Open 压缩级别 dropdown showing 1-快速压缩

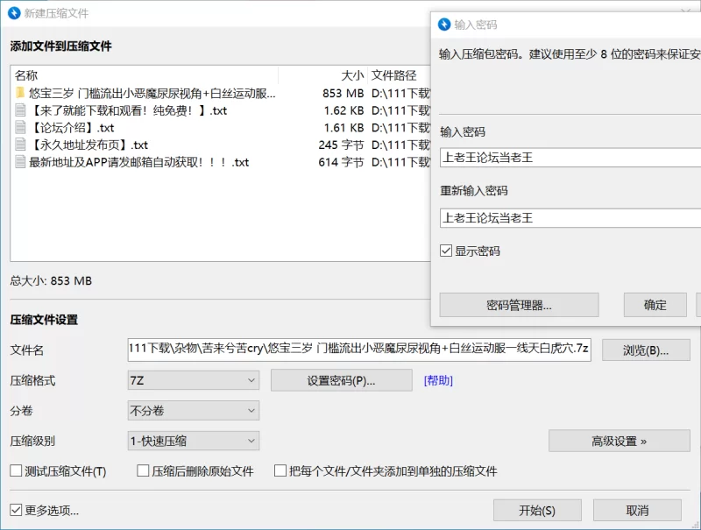[x=194, y=441]
